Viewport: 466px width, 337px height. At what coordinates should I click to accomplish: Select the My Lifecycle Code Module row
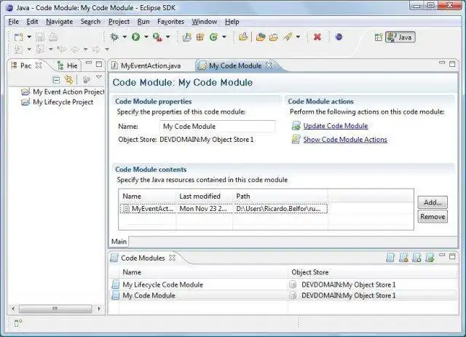point(283,285)
